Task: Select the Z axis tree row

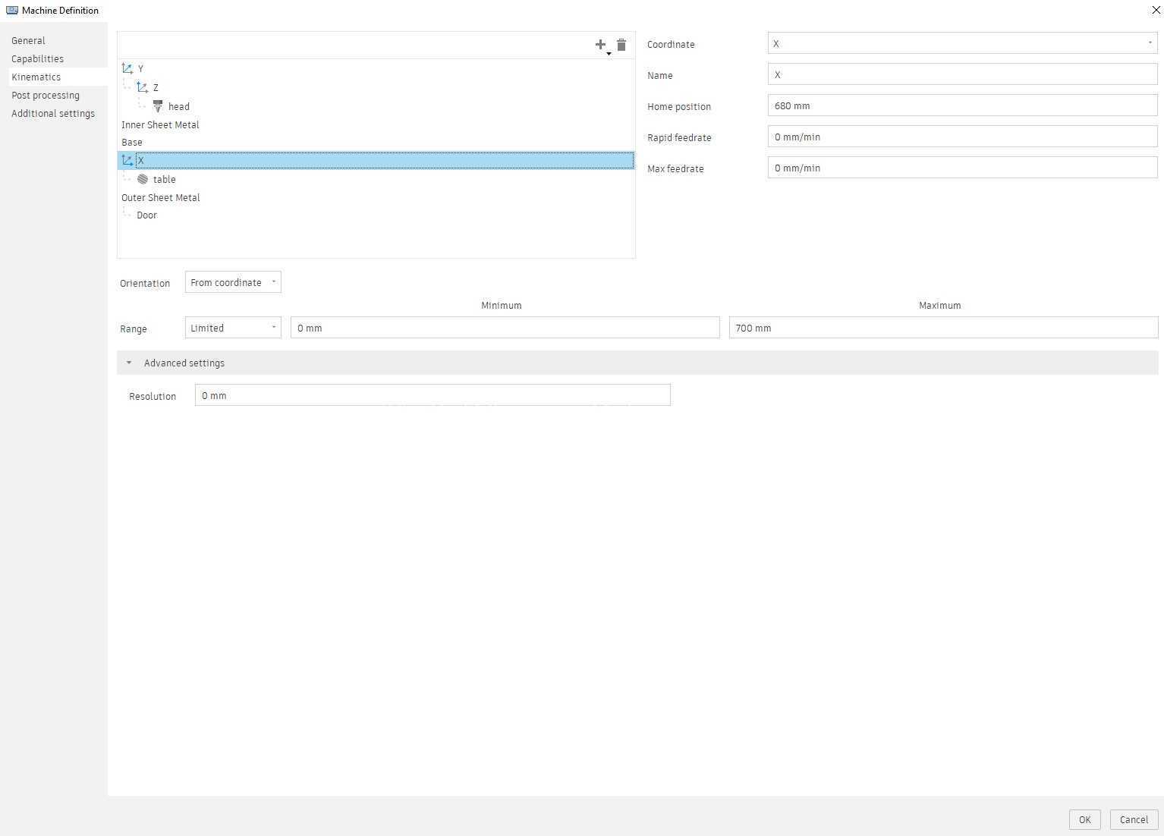Action: tap(376, 87)
